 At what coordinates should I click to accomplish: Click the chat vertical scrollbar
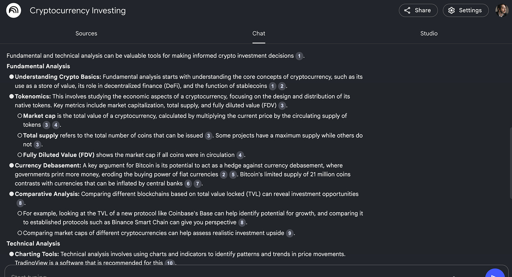point(510,163)
